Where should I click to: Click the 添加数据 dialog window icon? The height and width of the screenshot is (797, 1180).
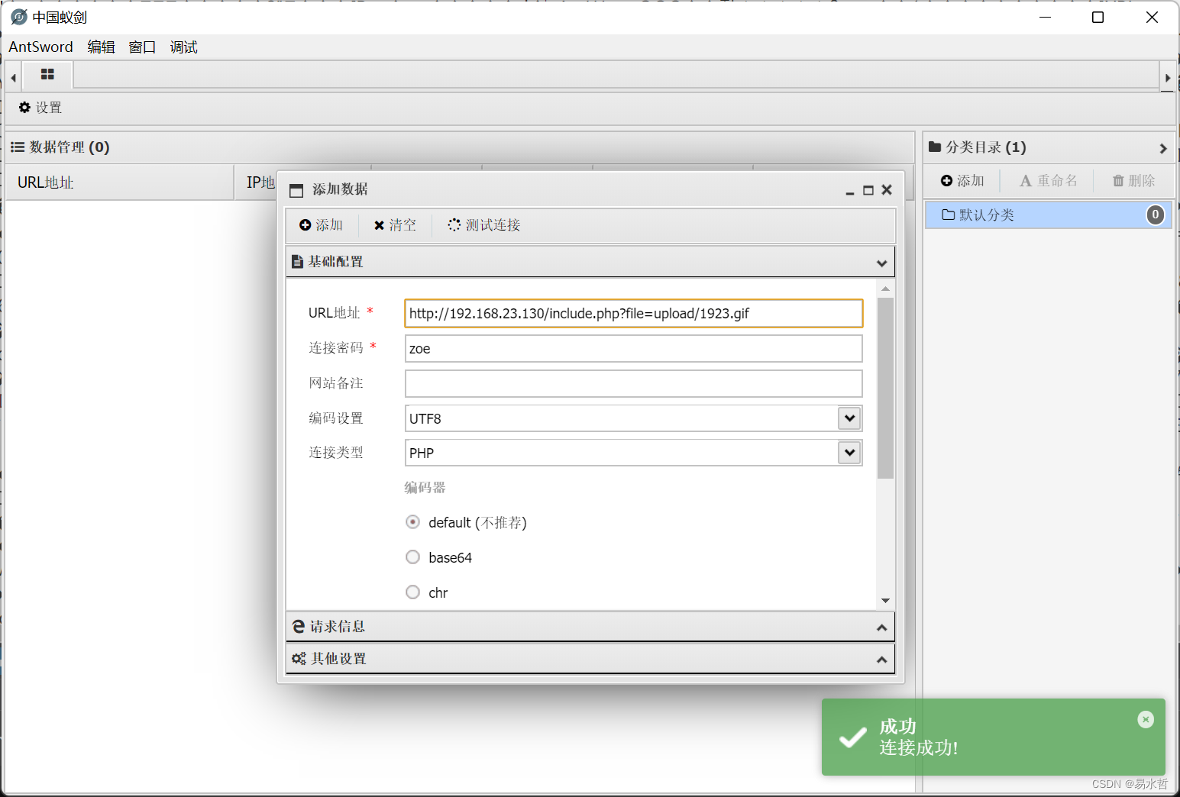[296, 190]
